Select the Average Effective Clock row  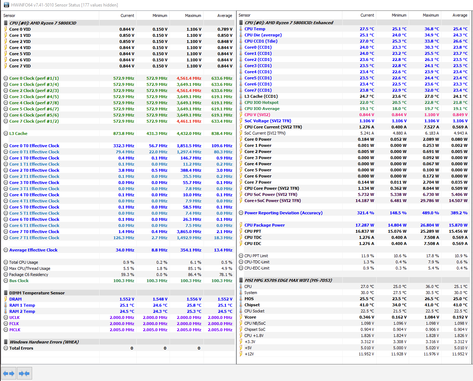(118, 250)
